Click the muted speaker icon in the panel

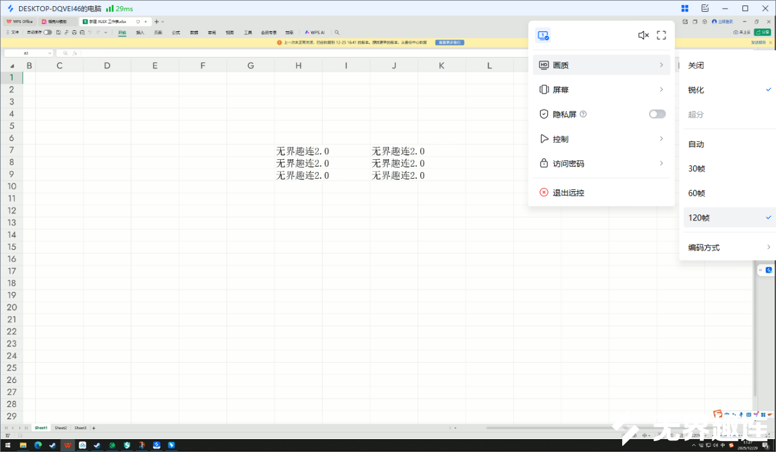pos(643,36)
